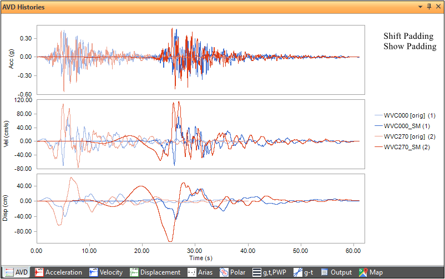This screenshot has height=279, width=445.
Task: Click the Polar plot icon
Action: click(224, 272)
